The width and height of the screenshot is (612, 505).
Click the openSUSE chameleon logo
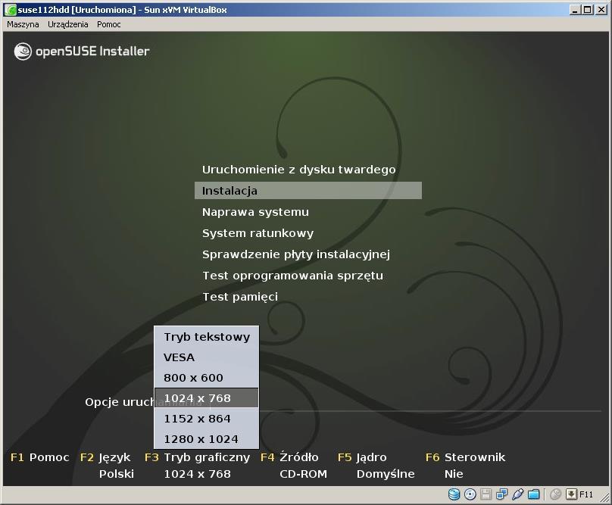tap(23, 51)
